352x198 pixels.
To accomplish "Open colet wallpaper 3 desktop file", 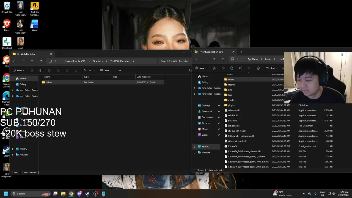I will point(21,9).
